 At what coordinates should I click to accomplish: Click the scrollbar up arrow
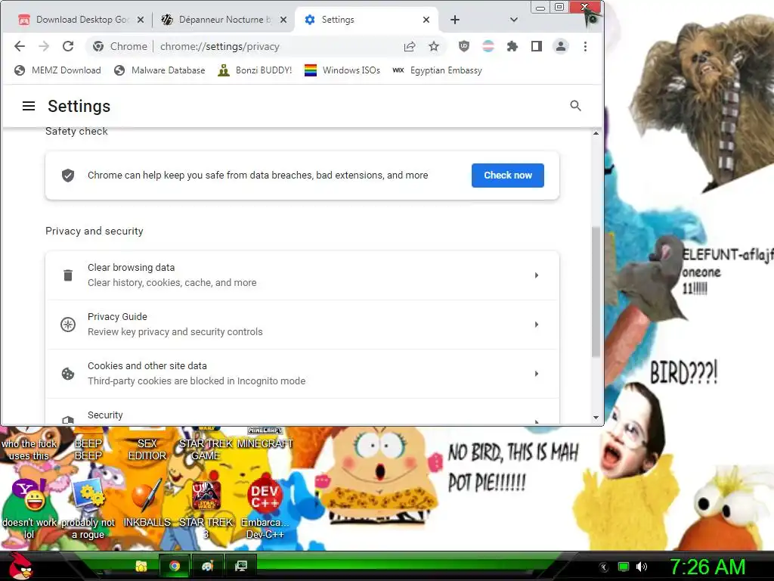click(596, 133)
